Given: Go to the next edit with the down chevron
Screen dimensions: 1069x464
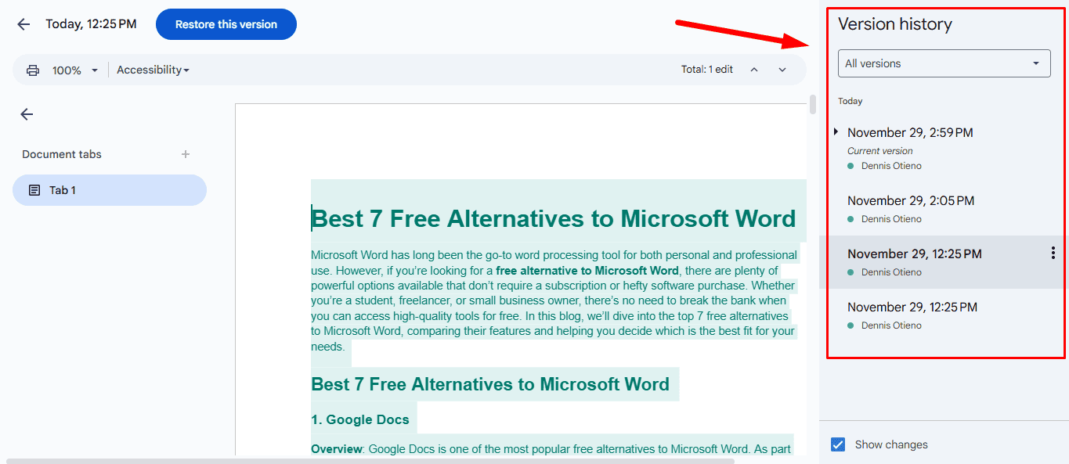Looking at the screenshot, I should coord(782,70).
